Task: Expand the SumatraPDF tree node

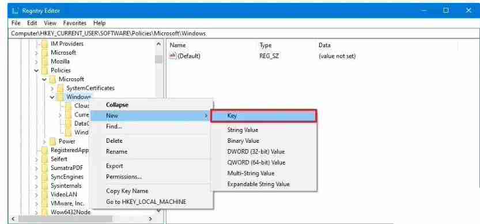Action: pyautogui.click(x=36, y=168)
